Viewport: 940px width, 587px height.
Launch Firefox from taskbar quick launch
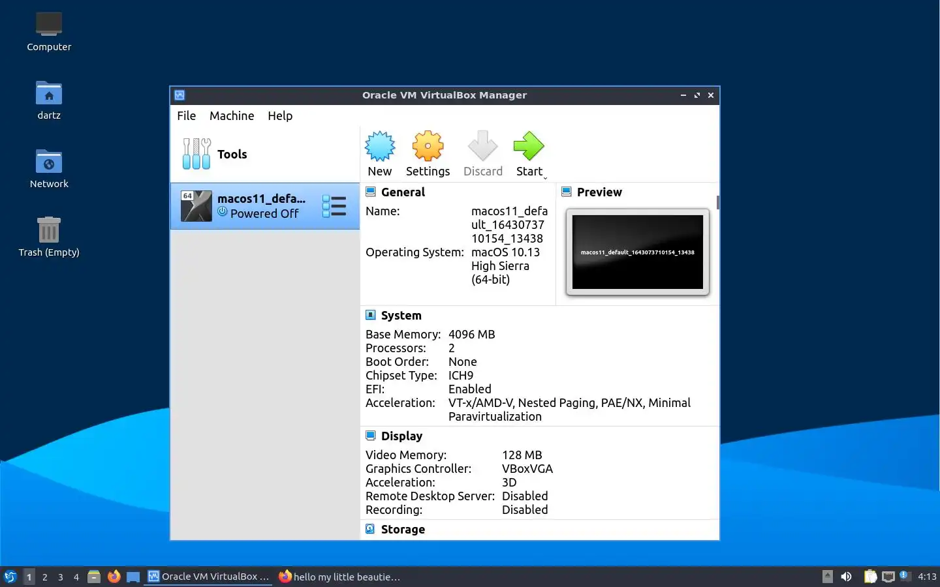click(114, 577)
